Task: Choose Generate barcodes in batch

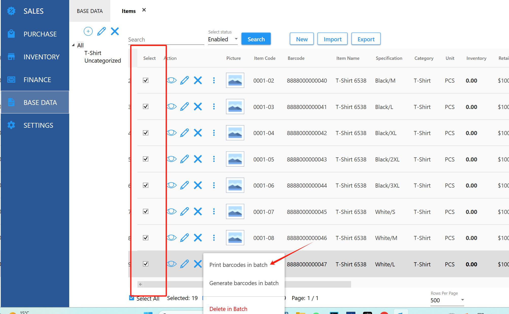Action: (244, 283)
